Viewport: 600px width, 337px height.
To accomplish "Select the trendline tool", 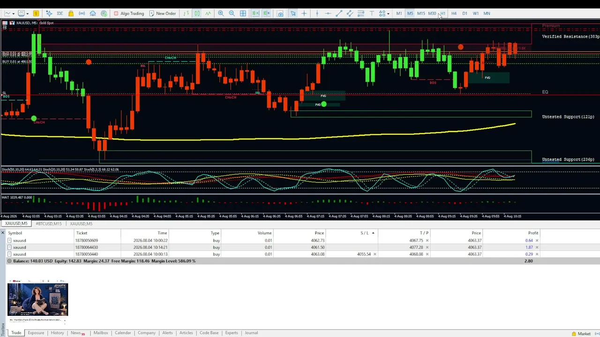I will [339, 14].
